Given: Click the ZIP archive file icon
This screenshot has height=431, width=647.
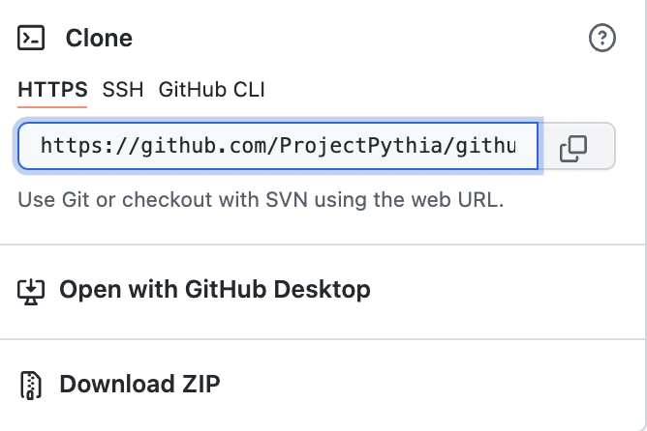Looking at the screenshot, I should coord(31,385).
